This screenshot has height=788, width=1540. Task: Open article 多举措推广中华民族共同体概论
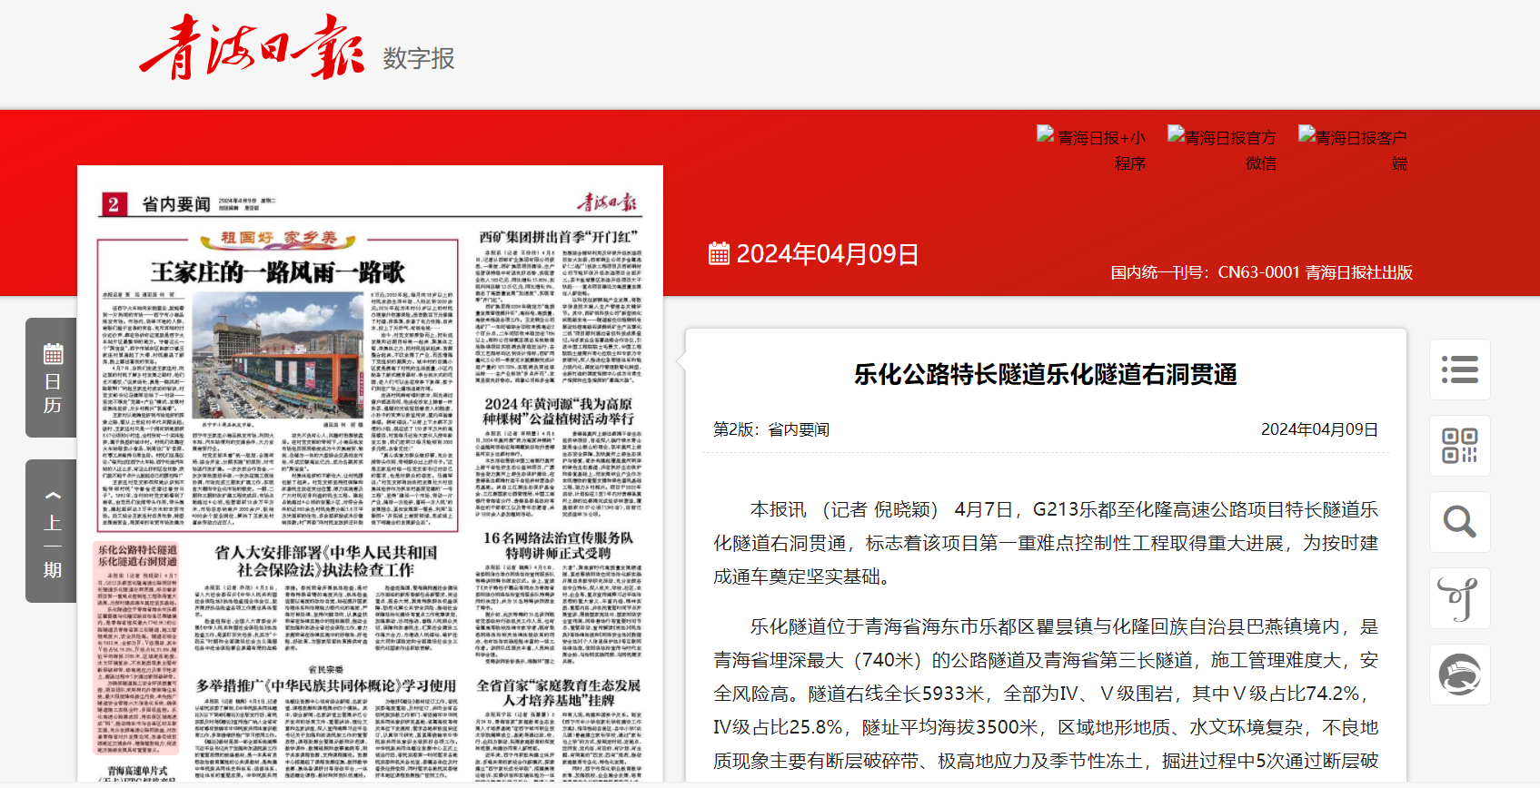(x=325, y=685)
